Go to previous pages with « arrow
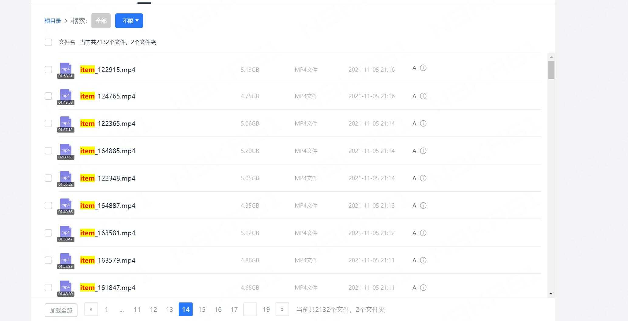 click(x=91, y=309)
